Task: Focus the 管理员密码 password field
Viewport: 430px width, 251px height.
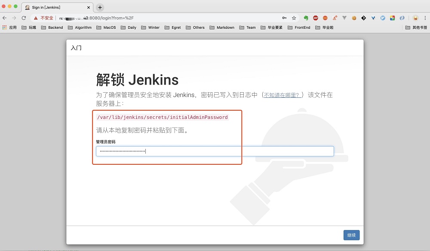Action: 215,151
